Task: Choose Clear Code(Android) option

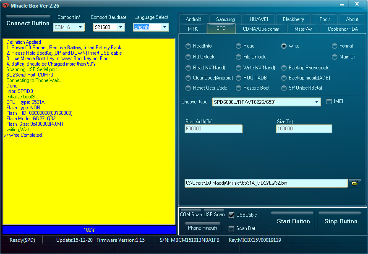Action: point(209,78)
